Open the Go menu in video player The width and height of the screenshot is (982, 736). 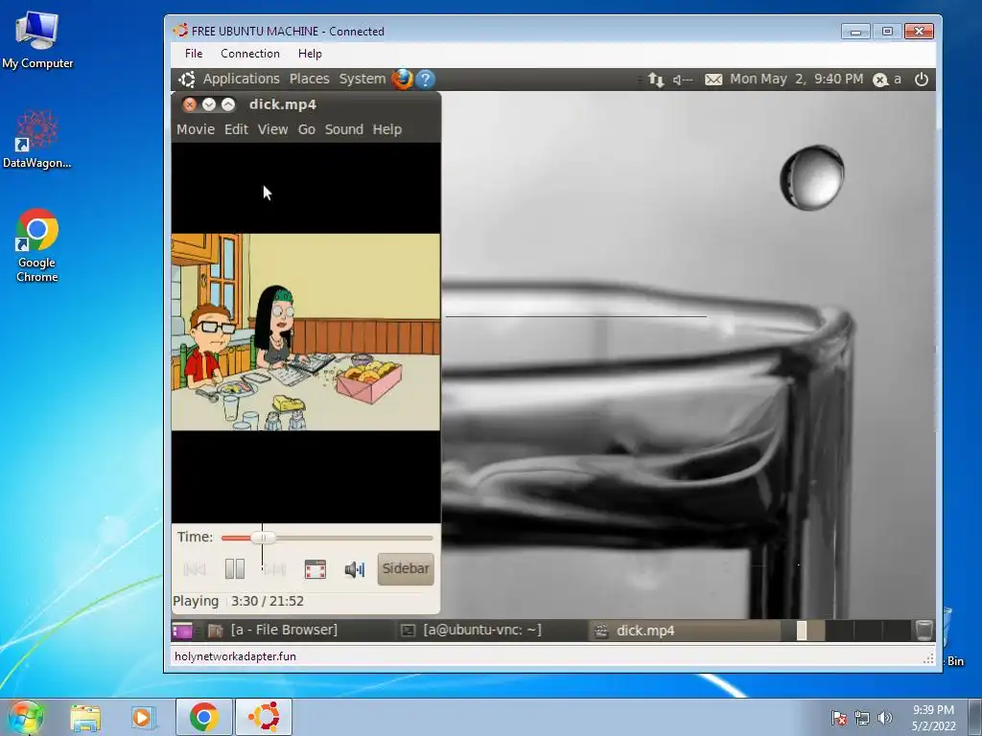[306, 129]
